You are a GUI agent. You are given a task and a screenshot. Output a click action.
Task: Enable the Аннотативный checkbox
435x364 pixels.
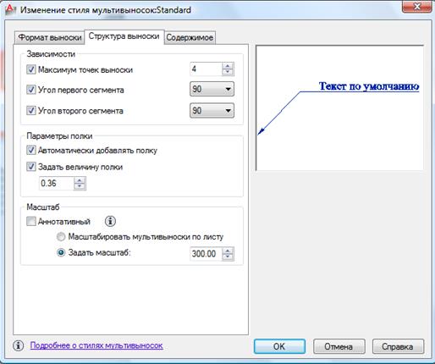point(30,221)
